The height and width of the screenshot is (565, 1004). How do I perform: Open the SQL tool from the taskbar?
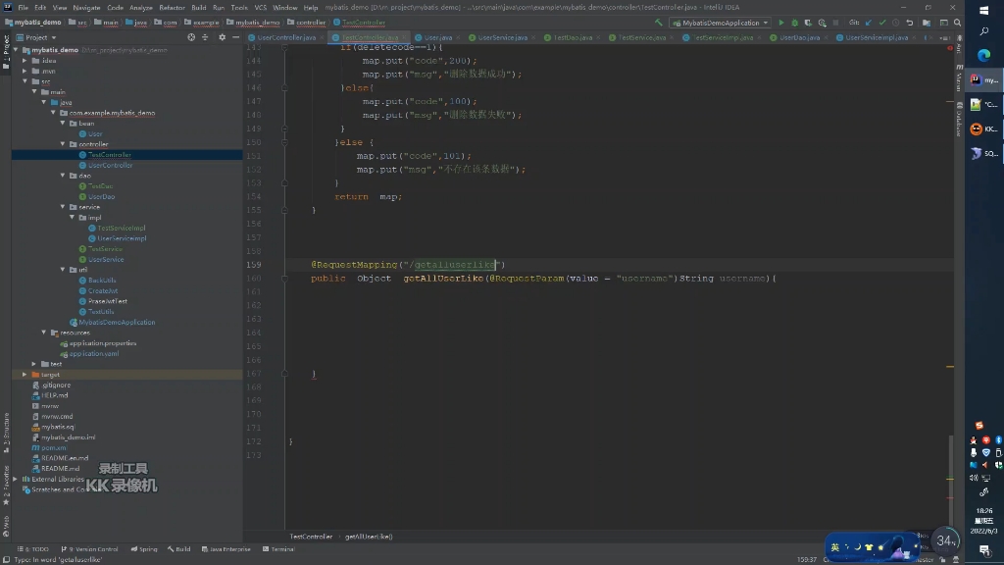(x=984, y=153)
